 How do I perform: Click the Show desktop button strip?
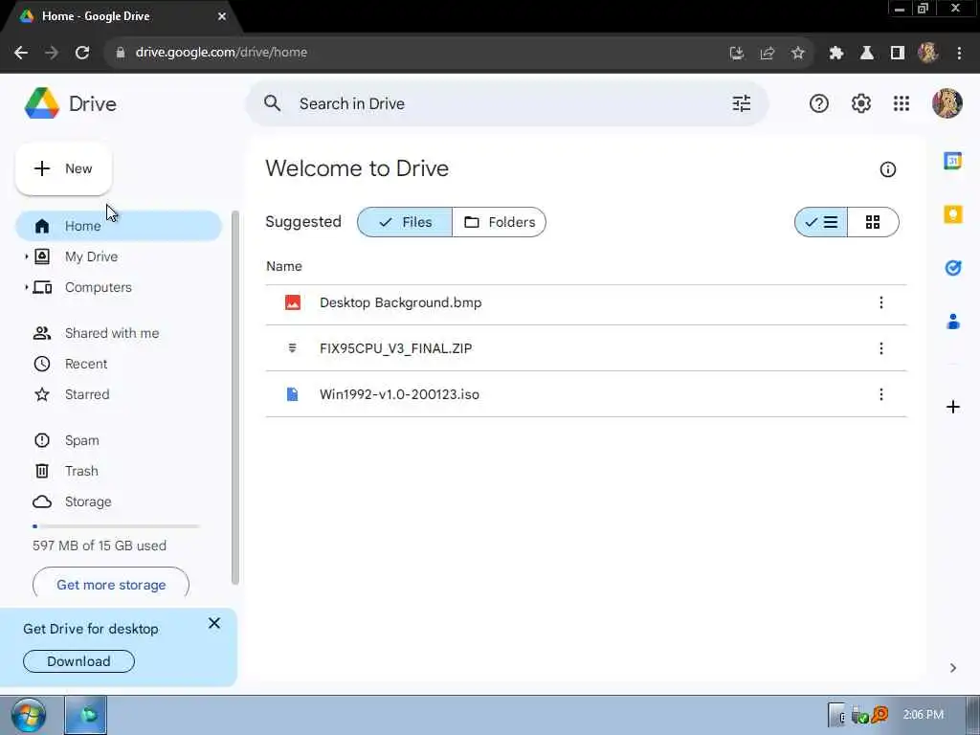tap(972, 715)
